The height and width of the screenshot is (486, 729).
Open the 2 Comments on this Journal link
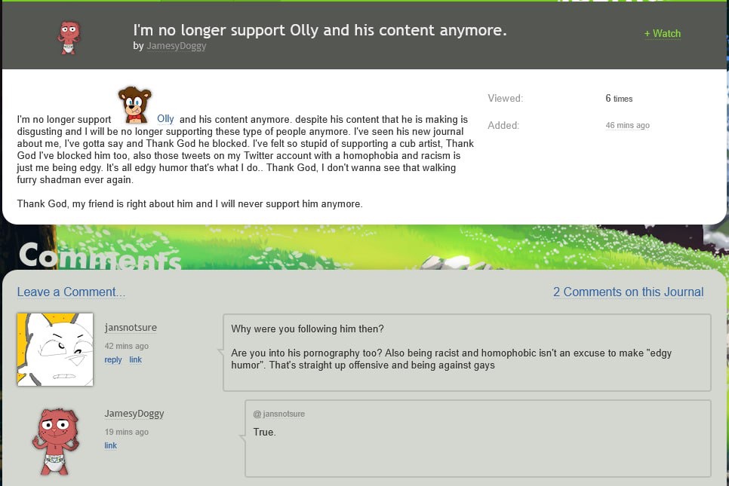point(628,292)
